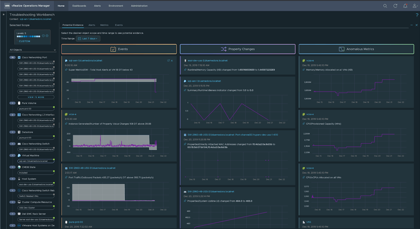The width and height of the screenshot is (420, 229).
Task: Pin the Idleness Indicator property change
Action: click(x=185, y=90)
